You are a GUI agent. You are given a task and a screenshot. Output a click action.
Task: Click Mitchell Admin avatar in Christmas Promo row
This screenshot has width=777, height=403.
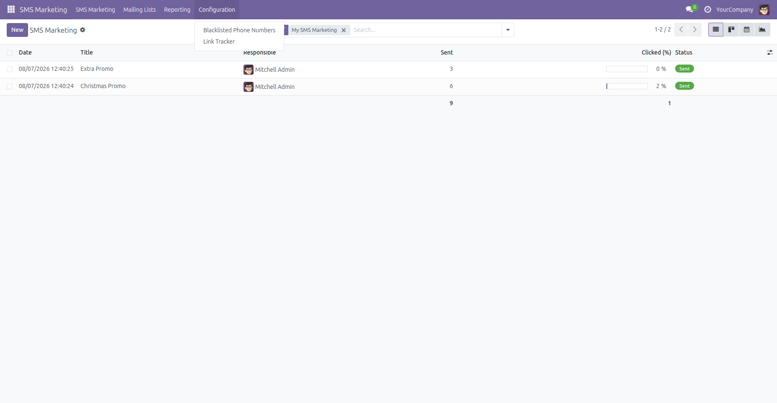click(x=249, y=87)
